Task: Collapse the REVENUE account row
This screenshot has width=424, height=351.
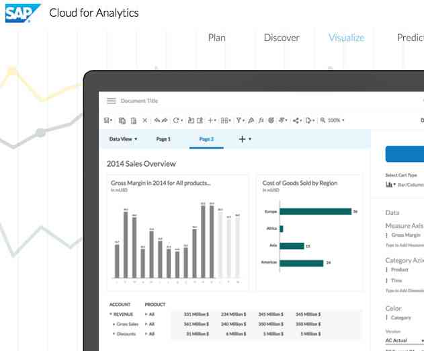Action: coord(111,314)
